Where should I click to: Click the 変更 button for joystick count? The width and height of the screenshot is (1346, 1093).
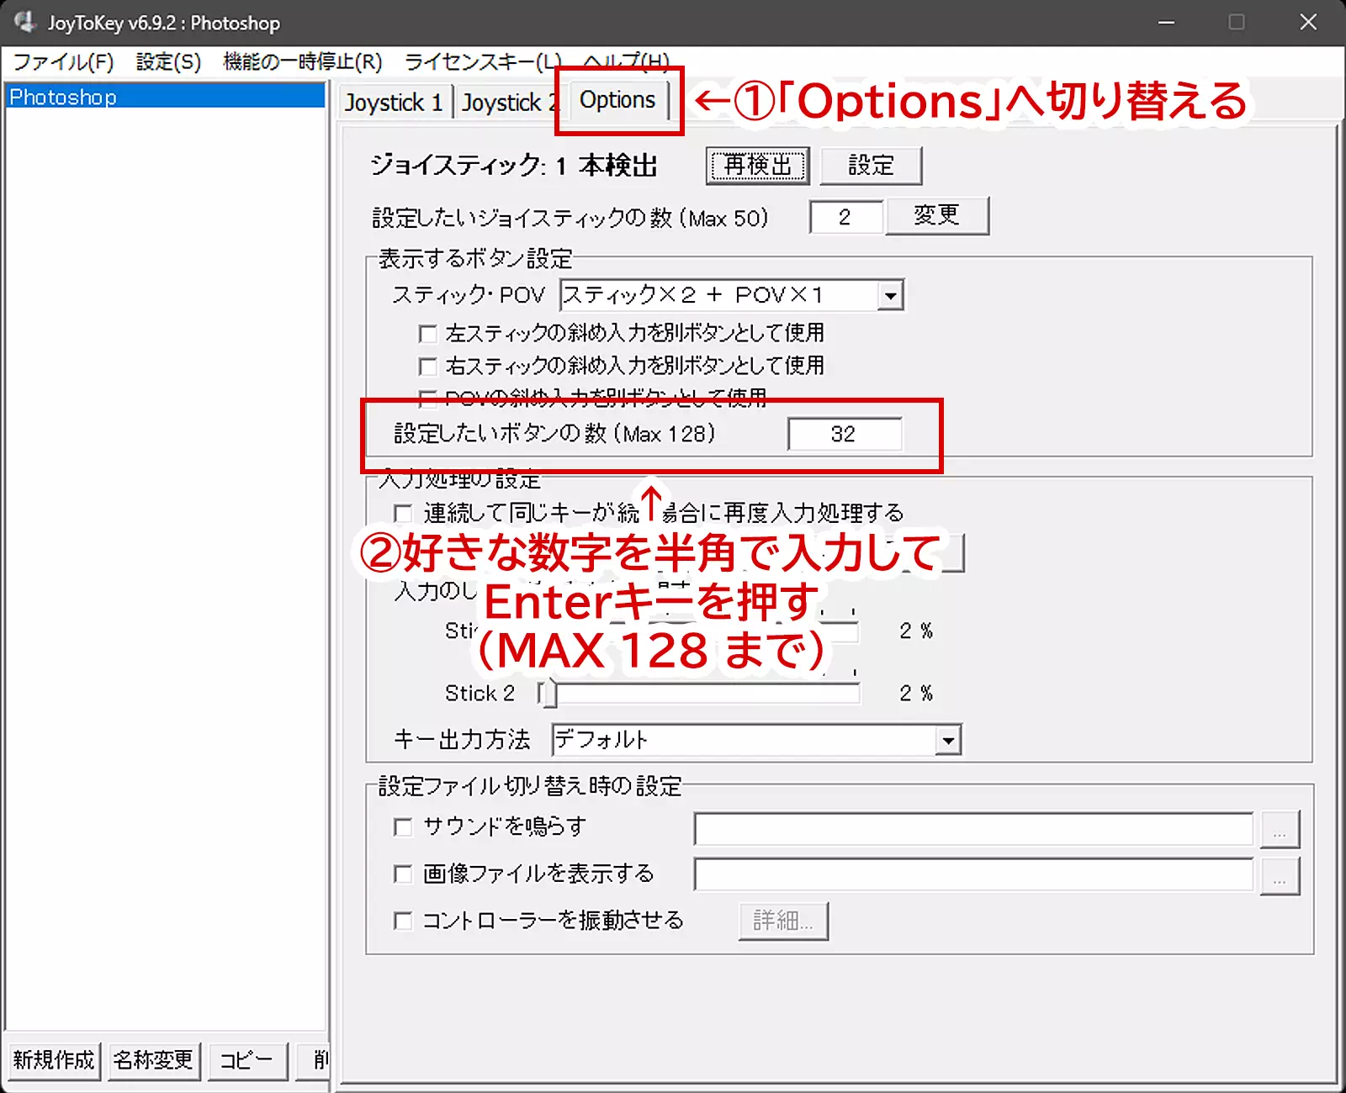(x=936, y=216)
